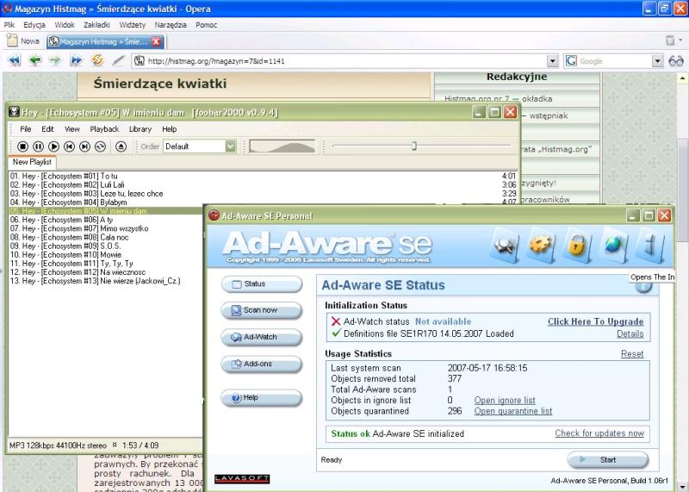Click Opera rewind button

pyautogui.click(x=14, y=60)
